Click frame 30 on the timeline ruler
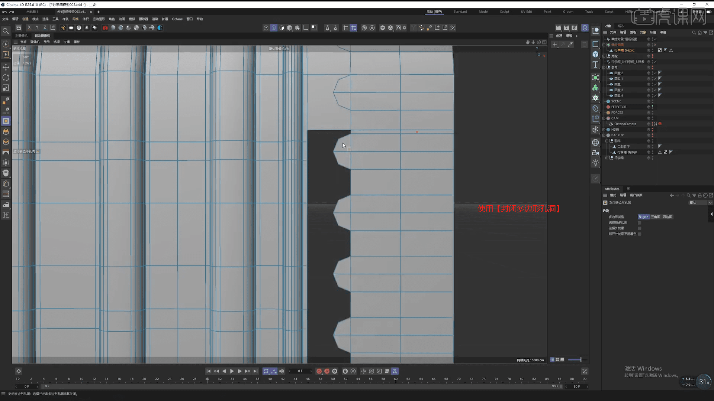 point(207,379)
